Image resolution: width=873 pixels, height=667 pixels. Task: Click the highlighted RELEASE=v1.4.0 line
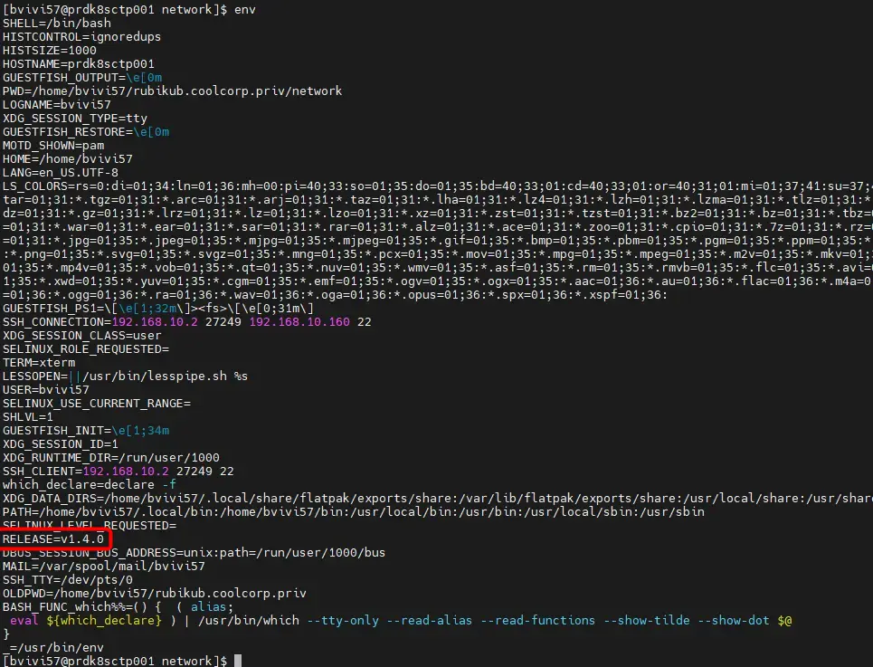(x=53, y=538)
